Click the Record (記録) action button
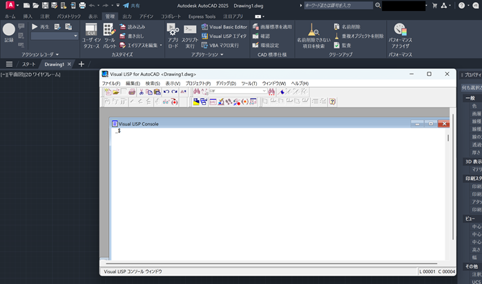 pos(9,32)
